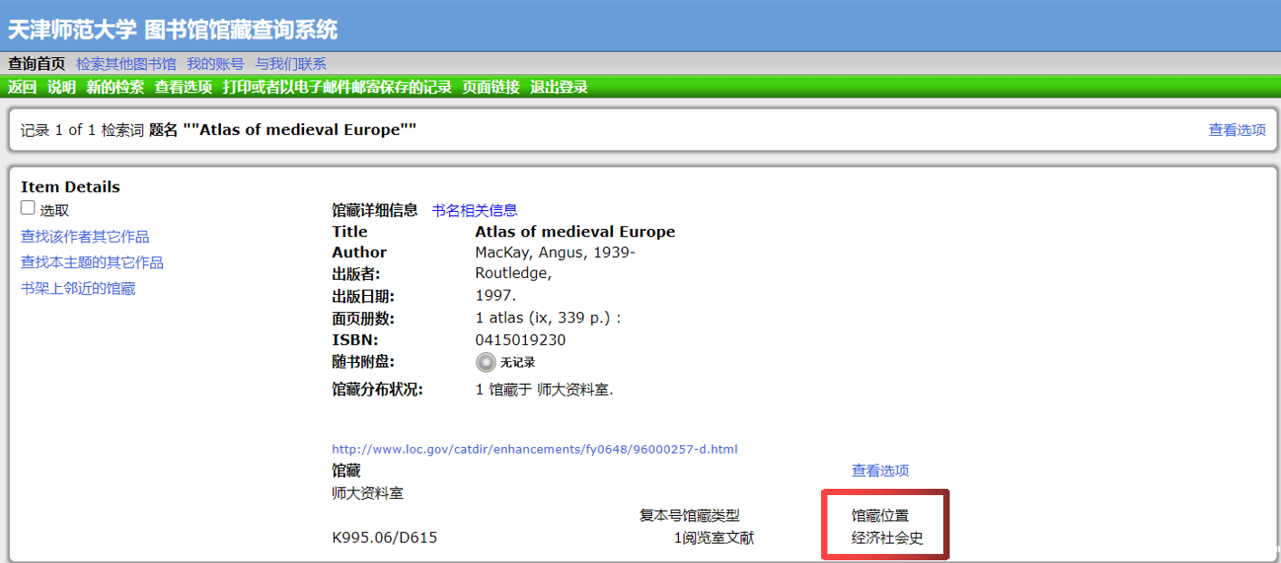Screen dimensions: 1281x563
Task: Click 退出登录 to log out
Action: click(559, 88)
